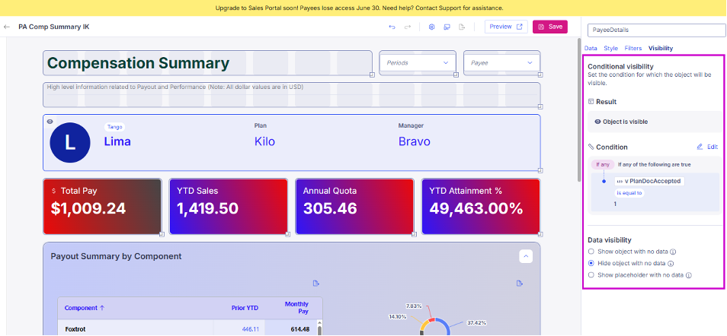Click the 37.42% donut chart label
727x336 pixels.
476,322
